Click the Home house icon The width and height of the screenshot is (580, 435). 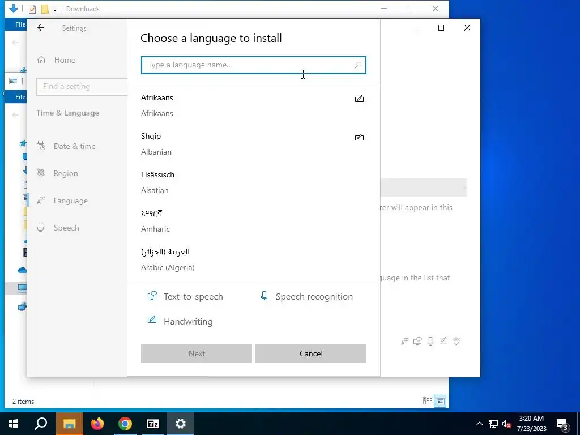point(41,60)
